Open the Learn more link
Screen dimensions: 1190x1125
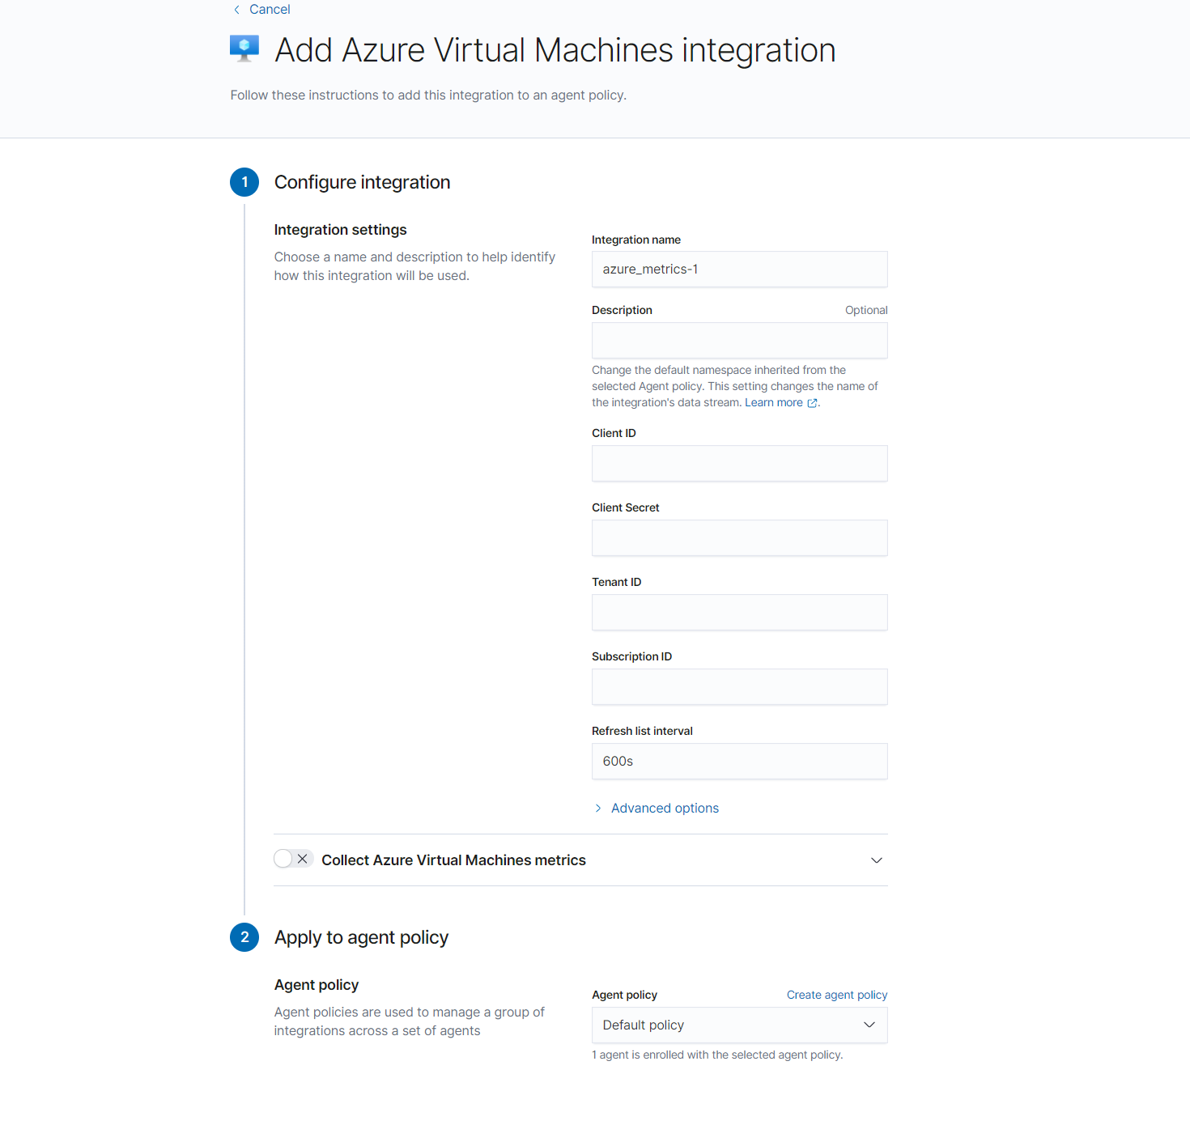pos(774,402)
